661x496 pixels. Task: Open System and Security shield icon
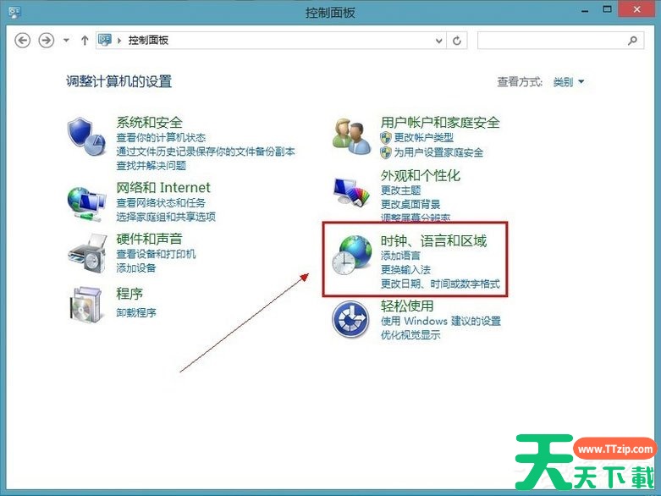(x=86, y=136)
